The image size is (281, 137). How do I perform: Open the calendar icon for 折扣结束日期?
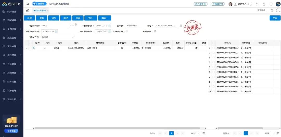coord(110,31)
